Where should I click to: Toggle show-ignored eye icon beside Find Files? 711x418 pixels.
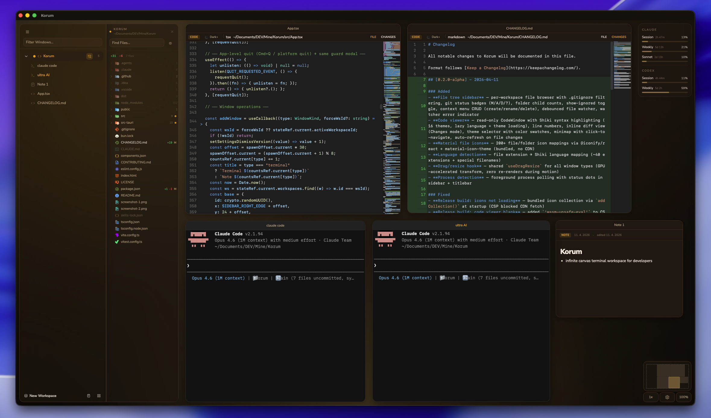170,43
